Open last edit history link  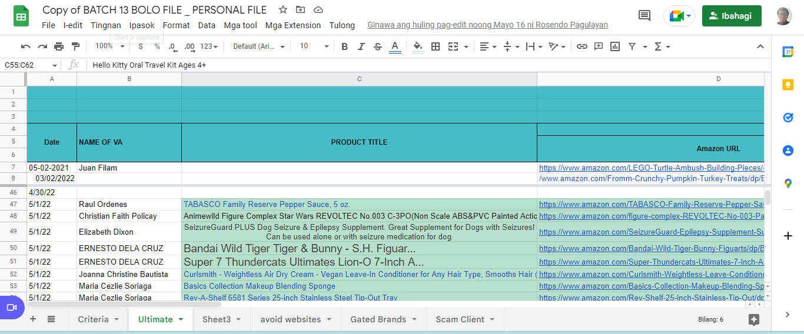click(487, 25)
